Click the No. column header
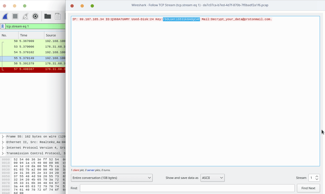Viewport: 325px width, 194px height. tap(9, 35)
